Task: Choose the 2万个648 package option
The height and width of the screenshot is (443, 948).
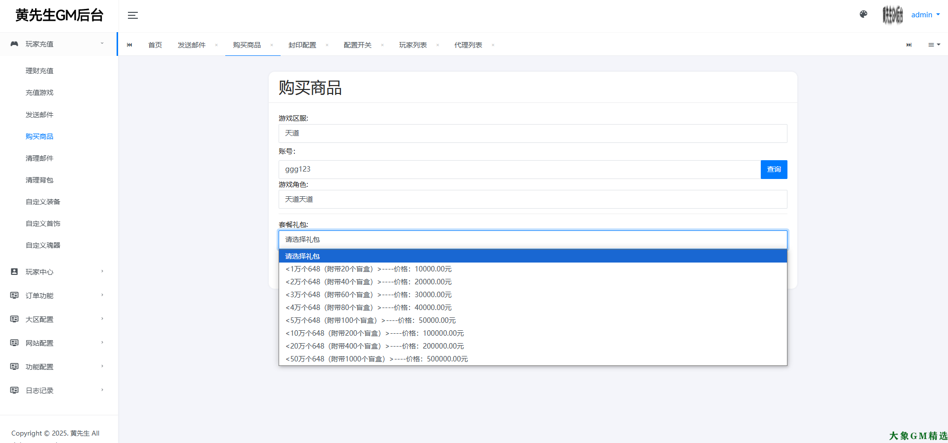Action: (533, 282)
